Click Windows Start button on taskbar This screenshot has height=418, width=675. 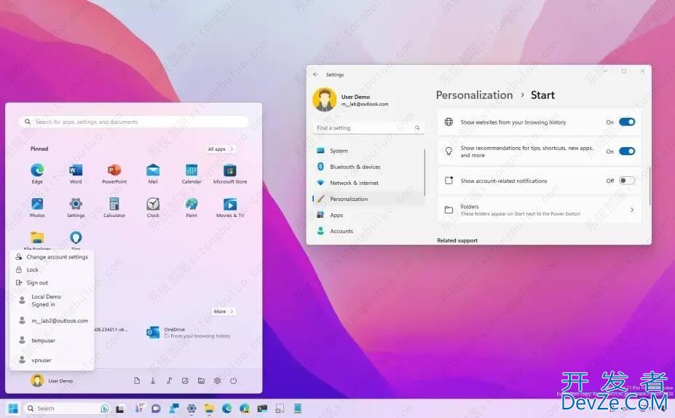tap(12, 409)
